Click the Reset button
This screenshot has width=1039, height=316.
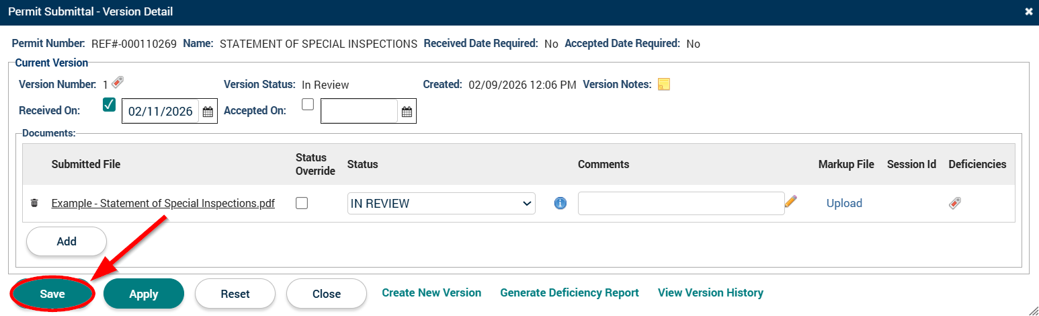235,294
